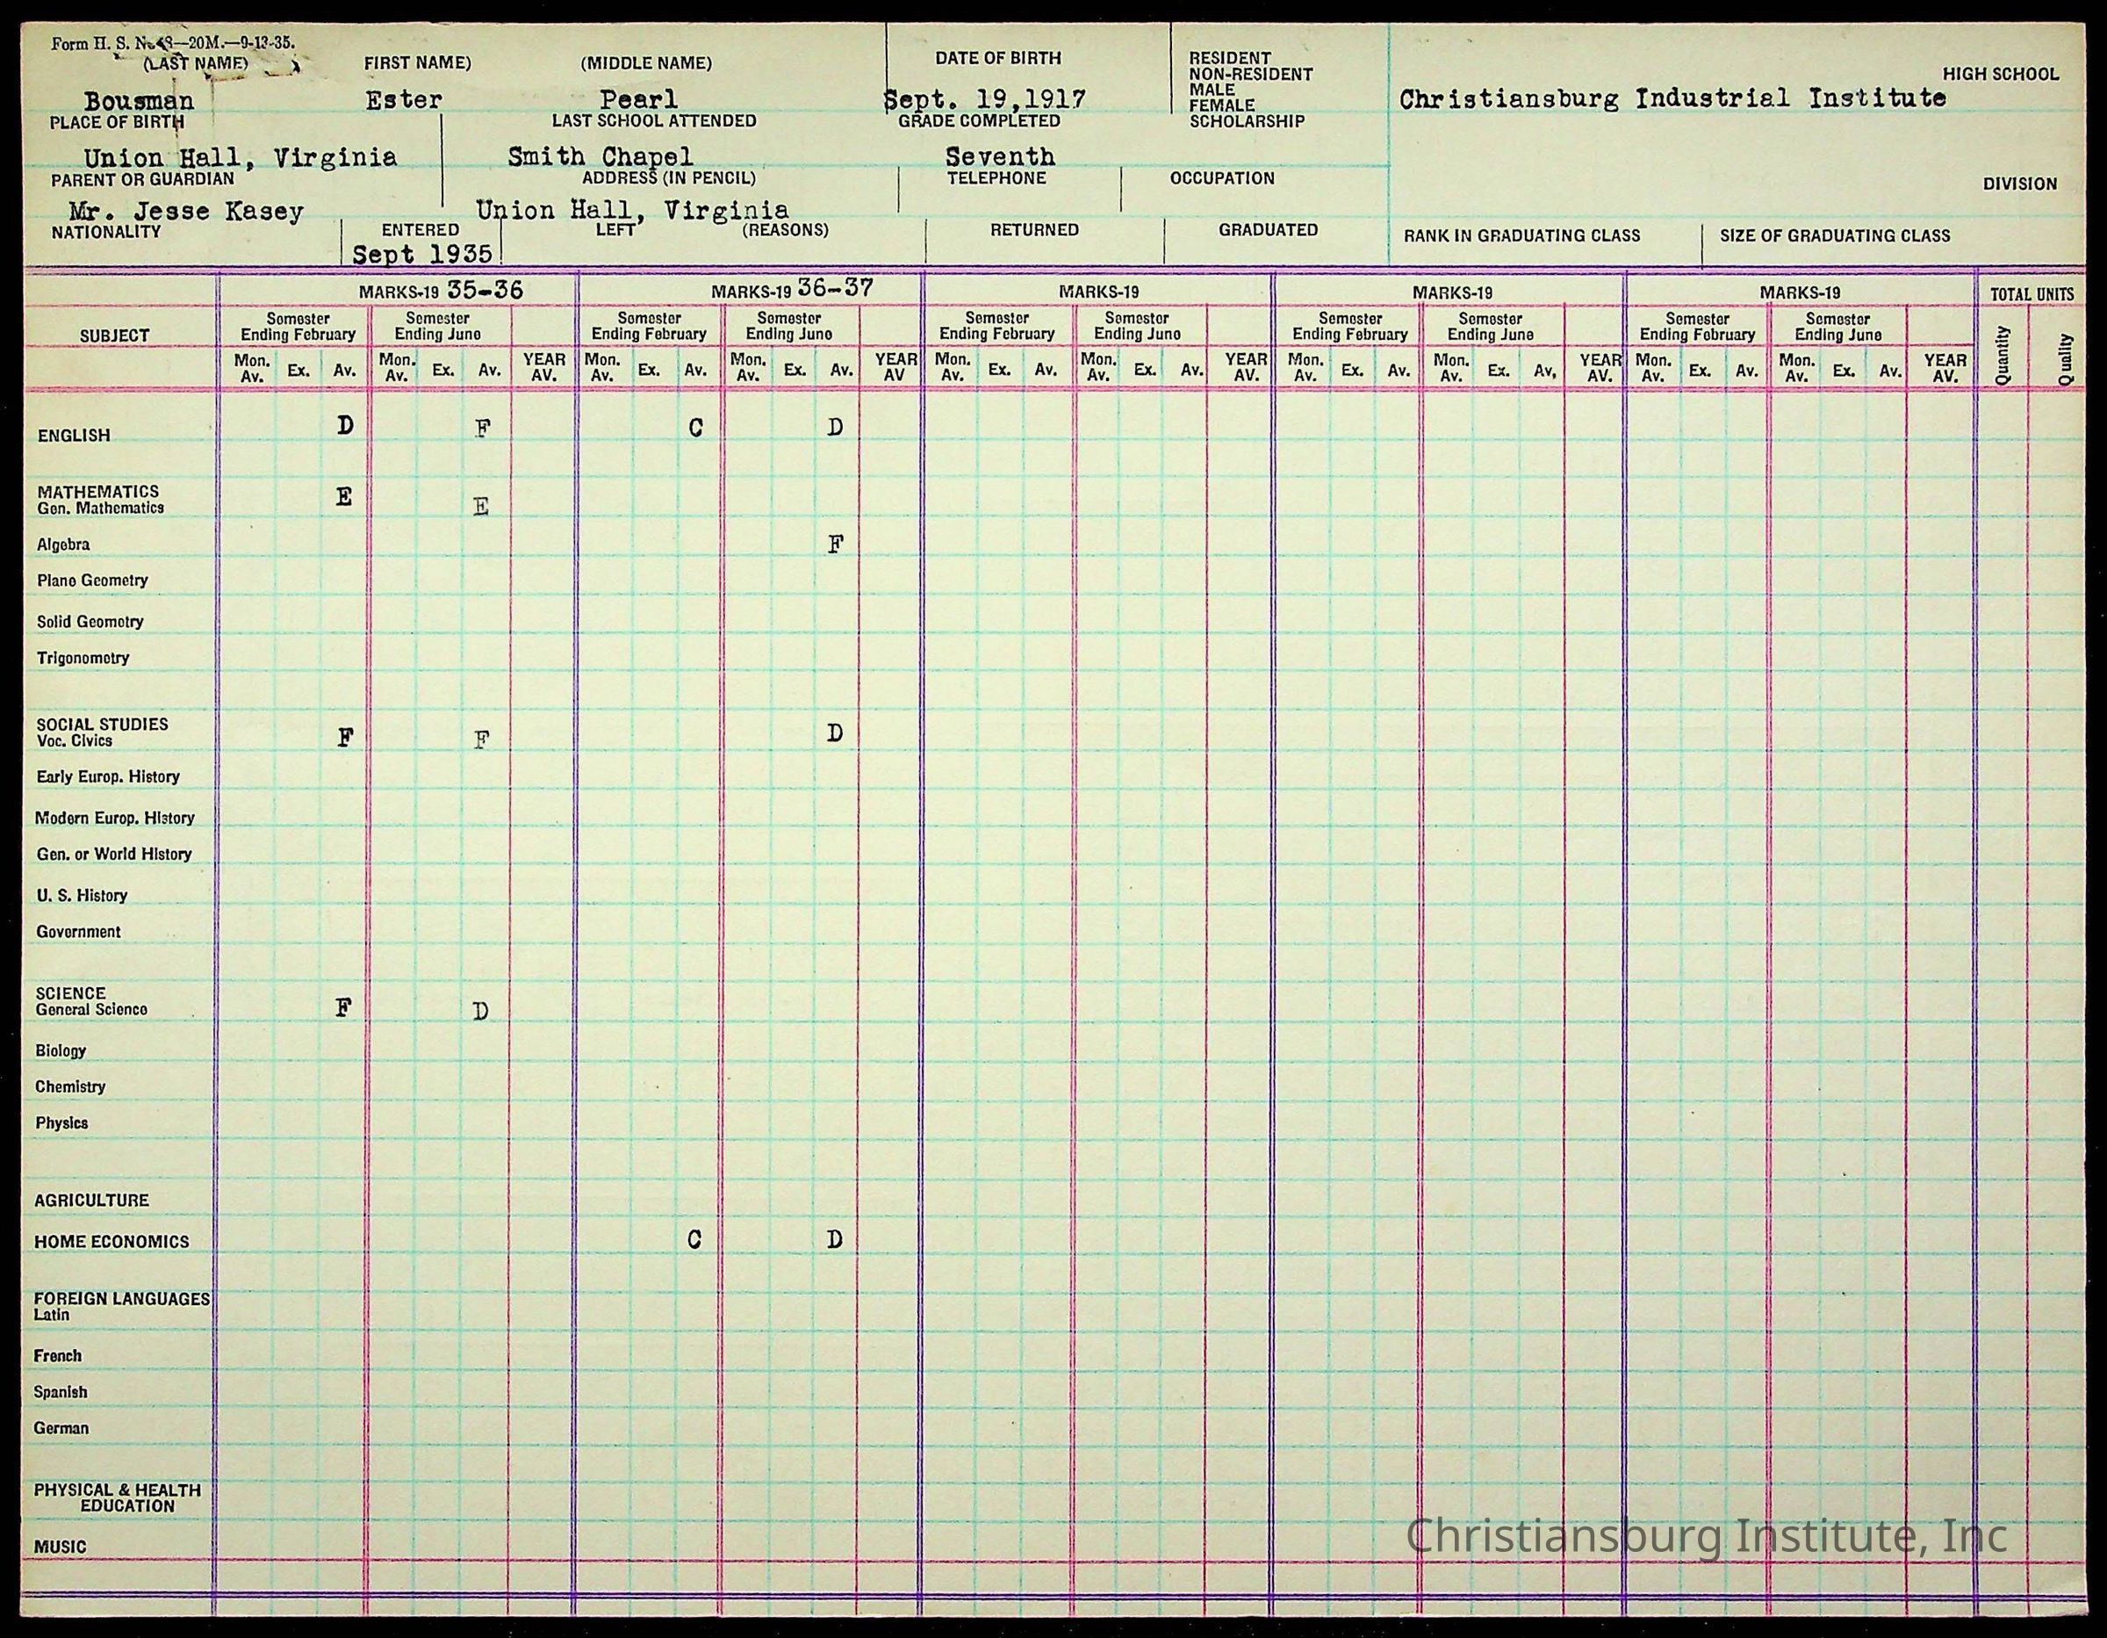2107x1638 pixels.
Task: Click the Home Economics C grade
Action: point(694,1240)
